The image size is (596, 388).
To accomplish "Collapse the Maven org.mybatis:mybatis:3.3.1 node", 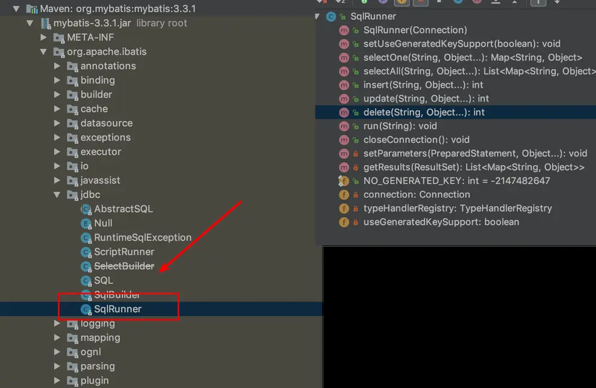I will tap(16, 9).
